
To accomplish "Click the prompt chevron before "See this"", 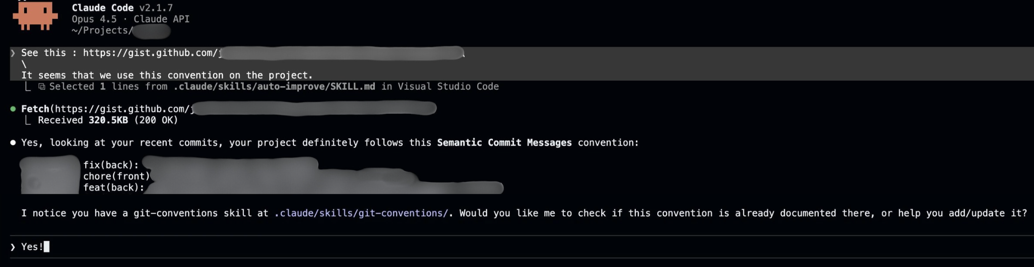I will [x=13, y=53].
